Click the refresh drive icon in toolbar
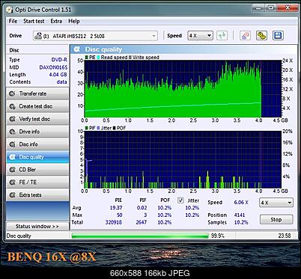301x279 pixels. click(x=222, y=36)
